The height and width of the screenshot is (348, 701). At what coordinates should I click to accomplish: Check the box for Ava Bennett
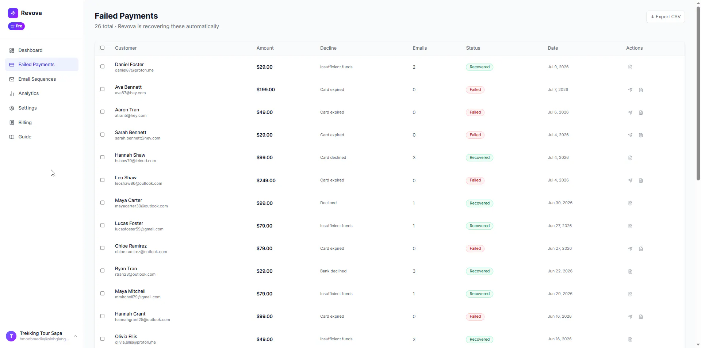(102, 89)
